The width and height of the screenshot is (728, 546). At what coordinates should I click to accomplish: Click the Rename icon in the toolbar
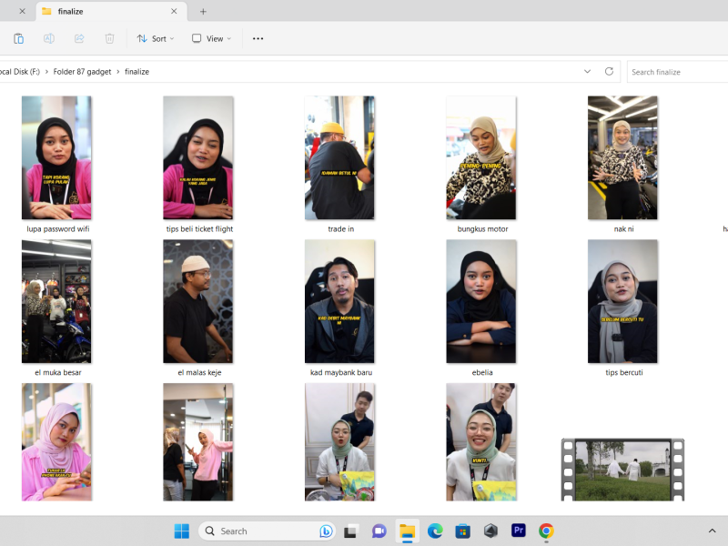(x=49, y=38)
